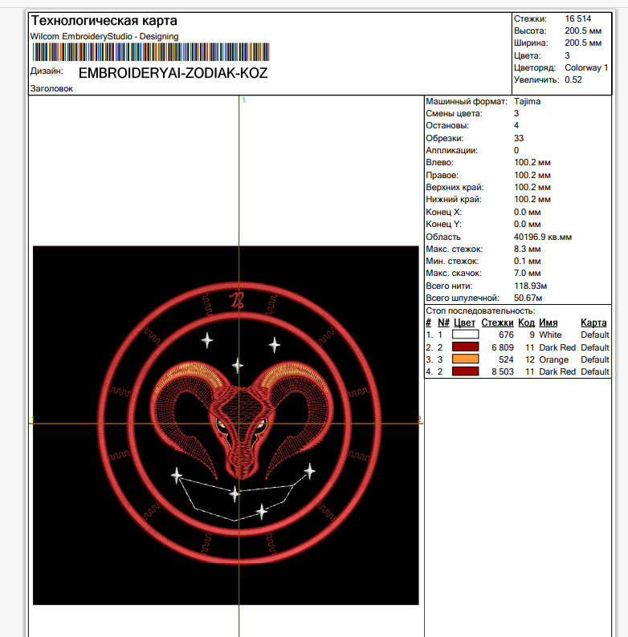Click the 'Карта' column header

593,323
